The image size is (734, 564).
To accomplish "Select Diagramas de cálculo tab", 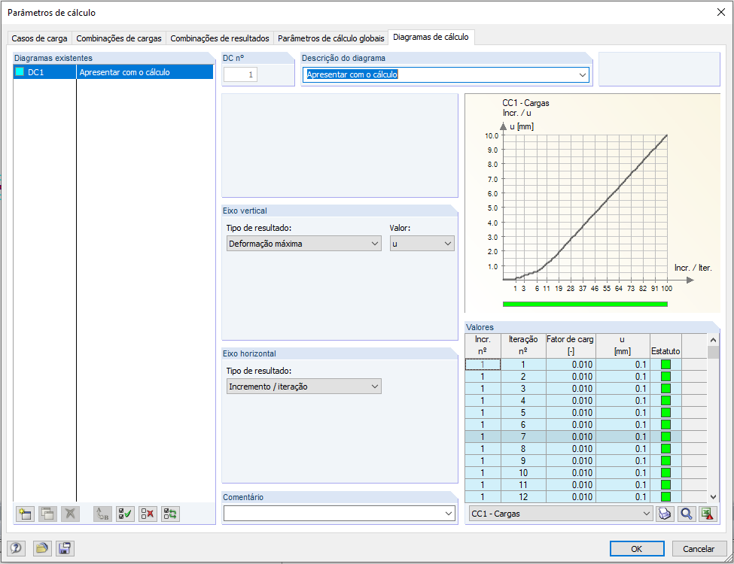I will point(431,37).
